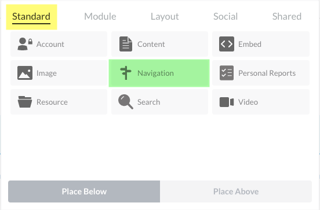Open the Social tab

pos(226,17)
